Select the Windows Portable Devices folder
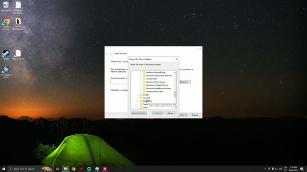Viewport: 307px width, 172px height. (x=157, y=85)
